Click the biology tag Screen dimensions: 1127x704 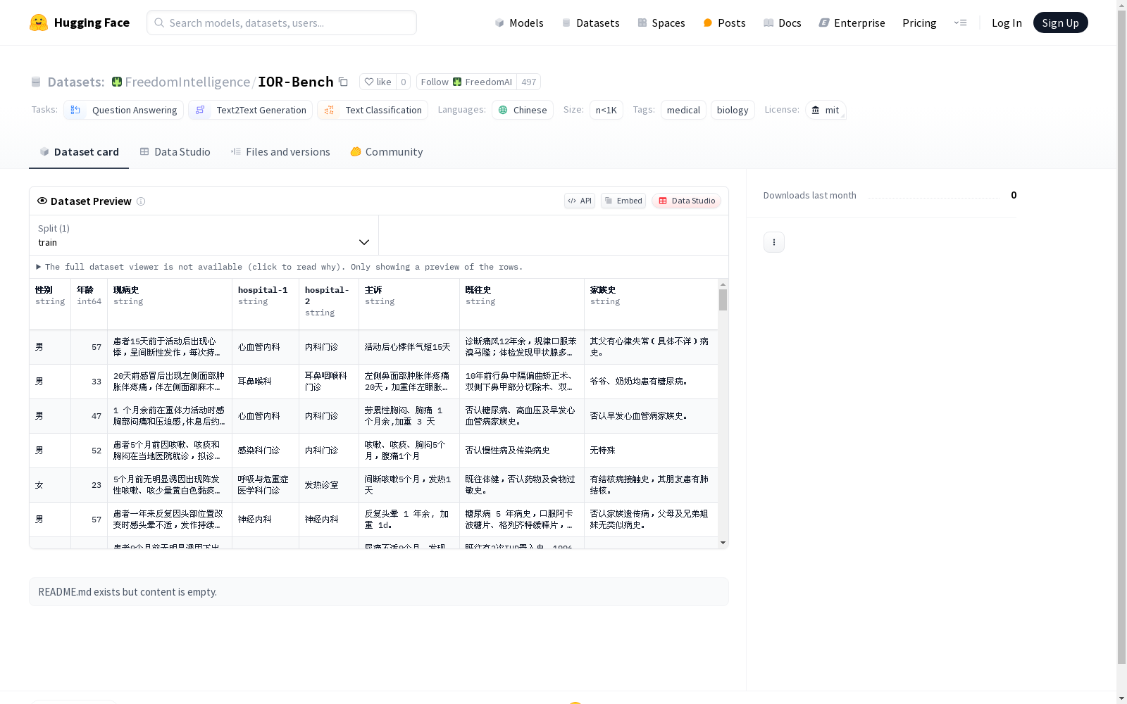pyautogui.click(x=733, y=110)
